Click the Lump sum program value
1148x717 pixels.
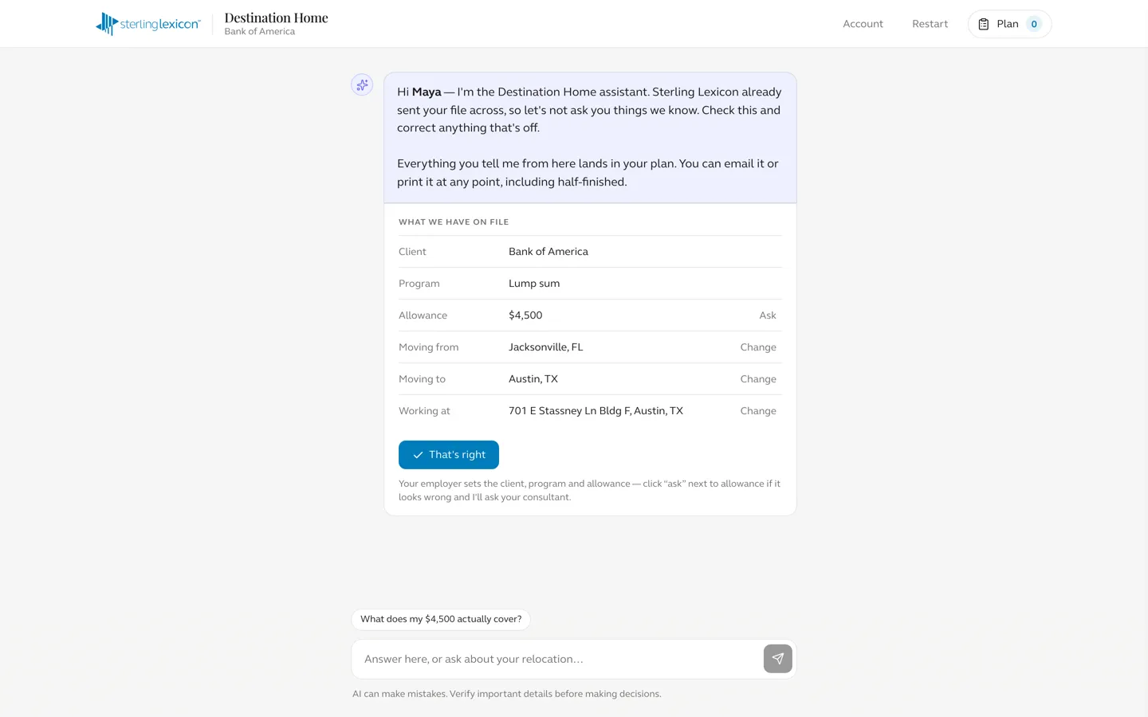pyautogui.click(x=534, y=284)
